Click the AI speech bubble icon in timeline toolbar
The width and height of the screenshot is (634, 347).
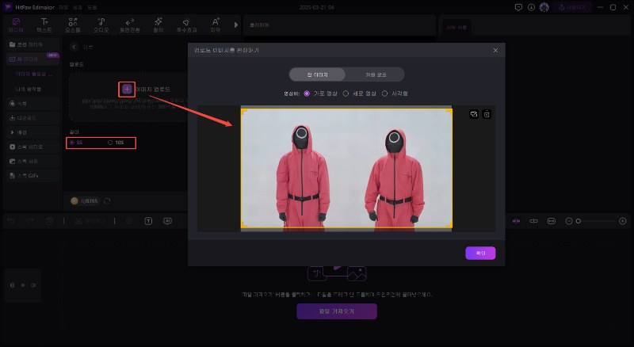167,221
